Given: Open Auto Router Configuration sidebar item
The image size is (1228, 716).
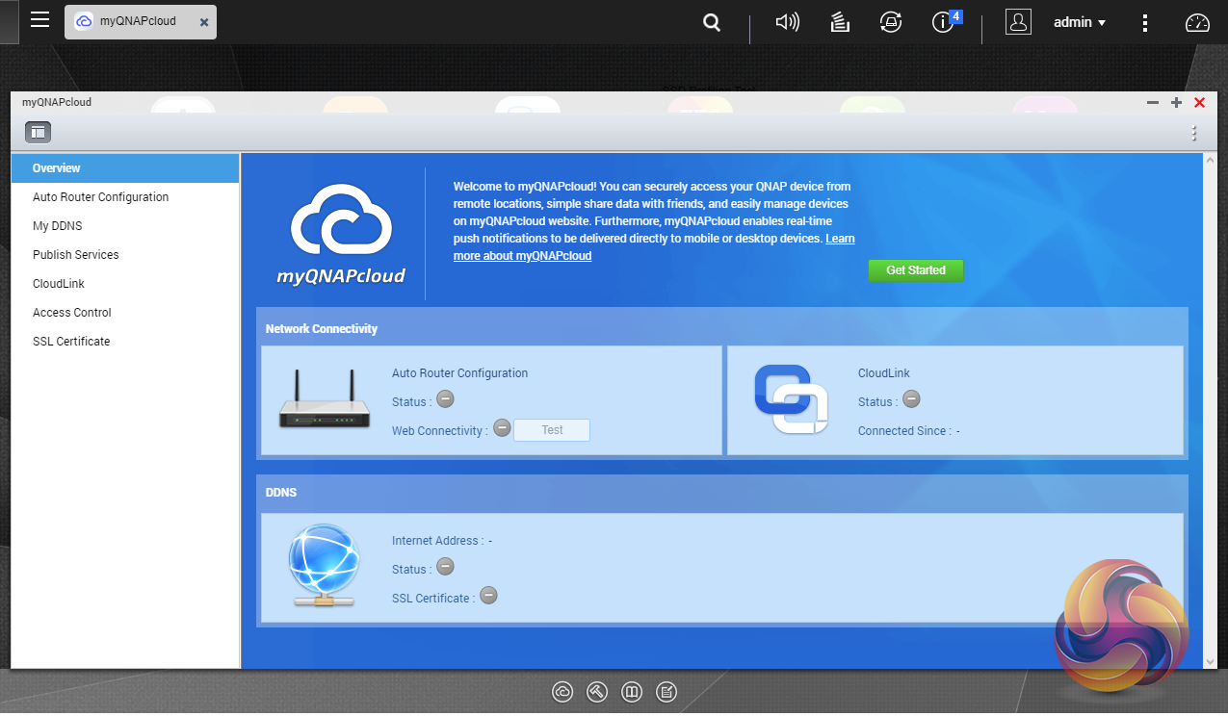Looking at the screenshot, I should click(125, 197).
